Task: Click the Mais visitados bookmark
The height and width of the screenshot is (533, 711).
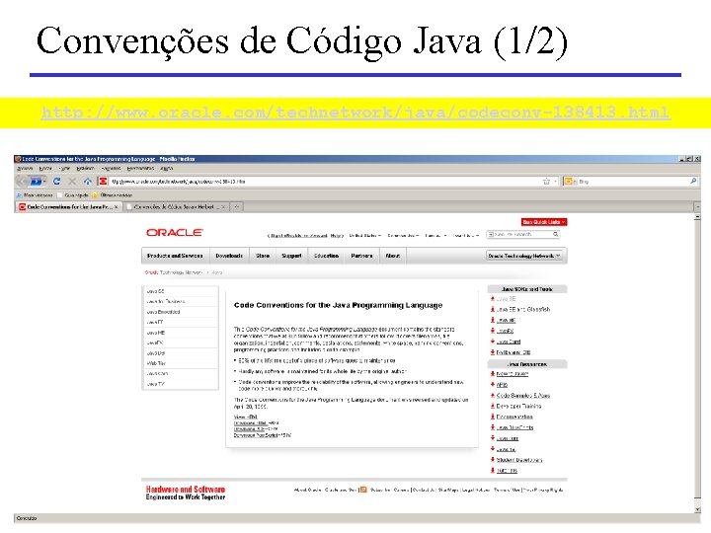Action: point(35,195)
